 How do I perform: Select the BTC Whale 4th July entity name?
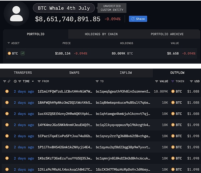click(64, 8)
